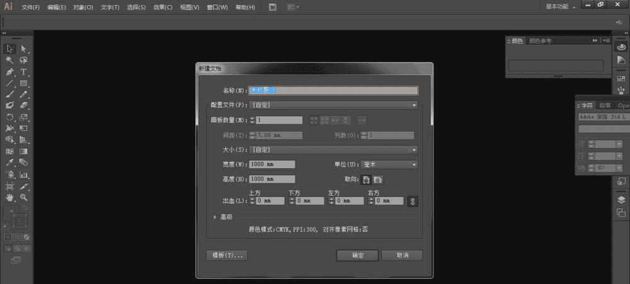Select the Slice tool

24,186
